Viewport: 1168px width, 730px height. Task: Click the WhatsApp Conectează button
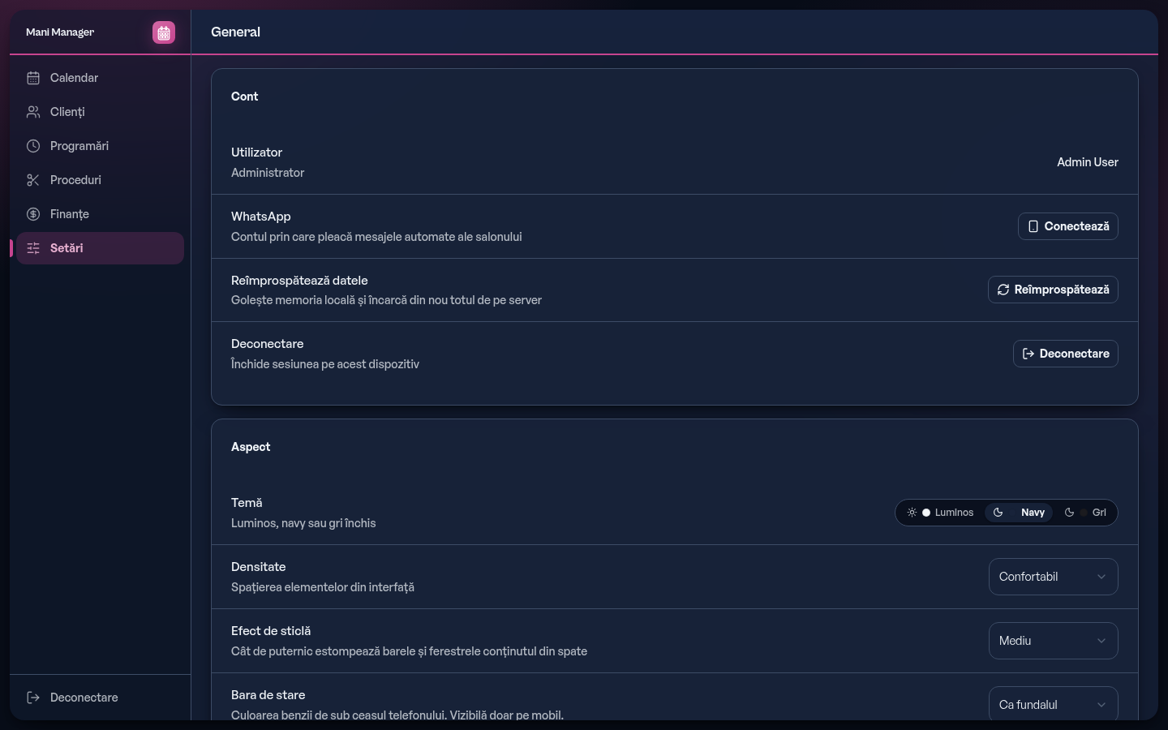point(1067,226)
